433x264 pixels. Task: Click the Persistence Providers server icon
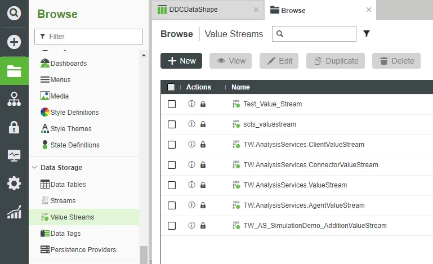pyautogui.click(x=45, y=249)
